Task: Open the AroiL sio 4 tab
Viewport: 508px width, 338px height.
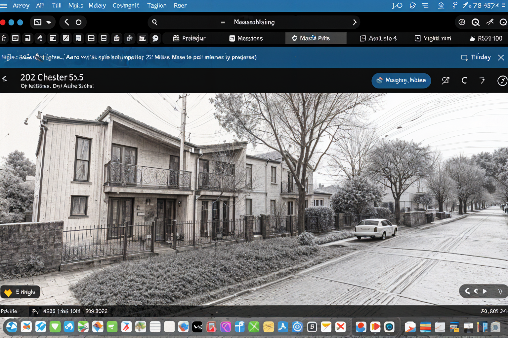Action: point(378,38)
